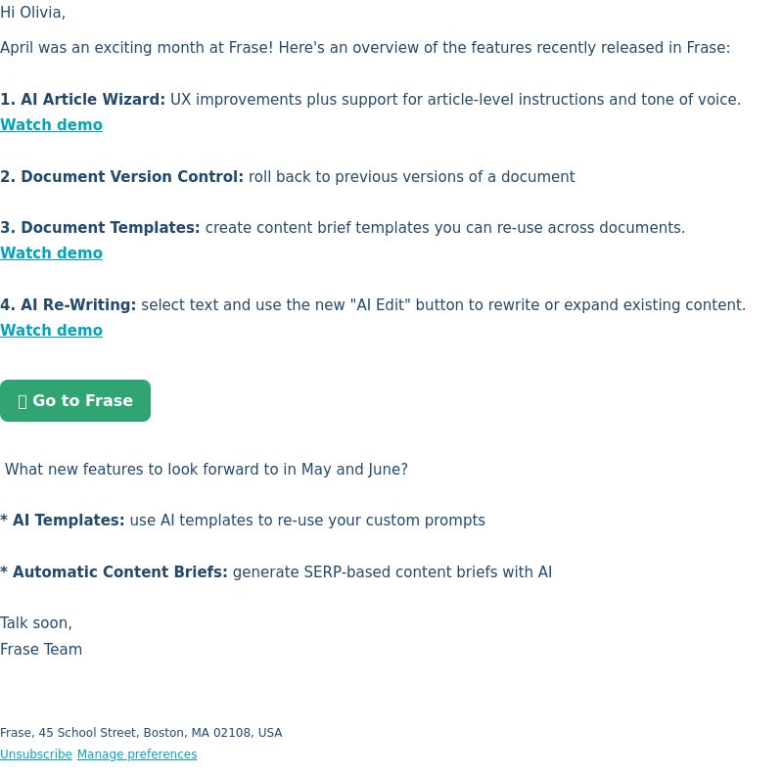The width and height of the screenshot is (783, 774).
Task: Click the Unsubscribe link in the footer
Action: (x=36, y=754)
